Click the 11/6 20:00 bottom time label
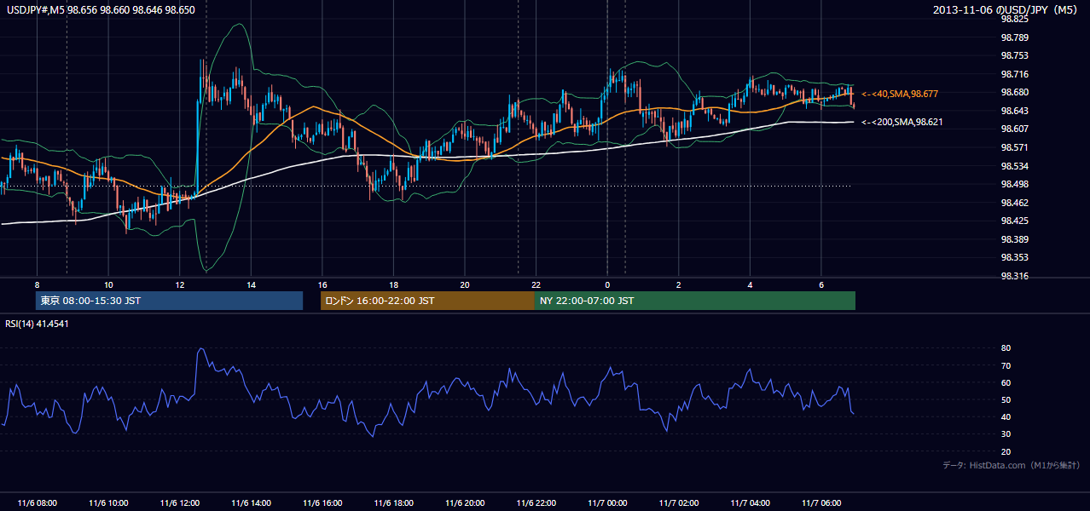1090x511 pixels. (465, 503)
